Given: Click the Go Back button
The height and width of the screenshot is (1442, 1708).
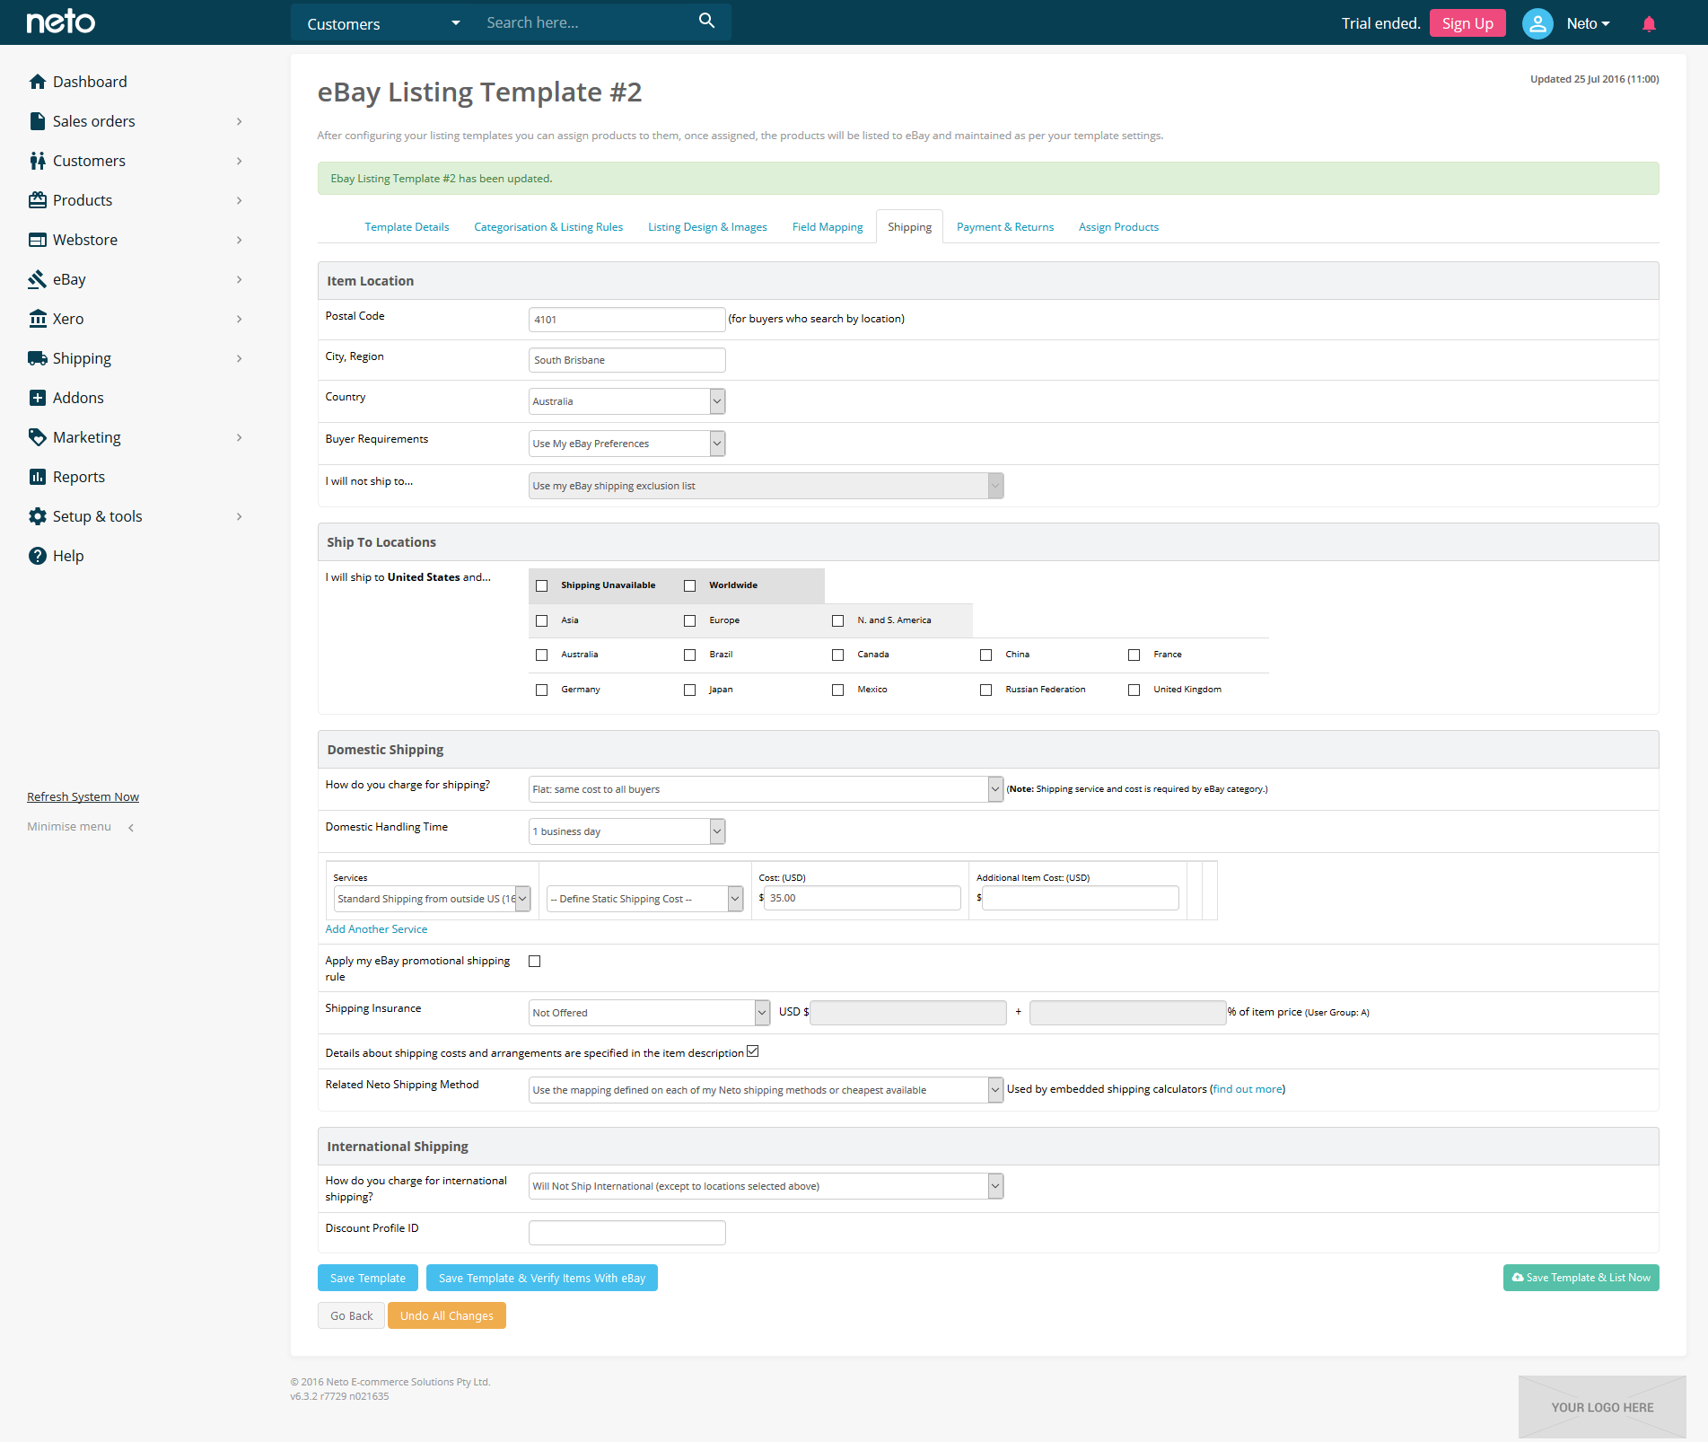Looking at the screenshot, I should click(351, 1315).
